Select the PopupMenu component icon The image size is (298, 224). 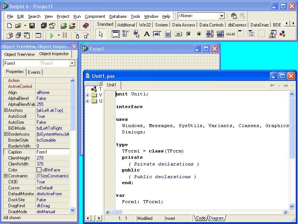point(136,34)
